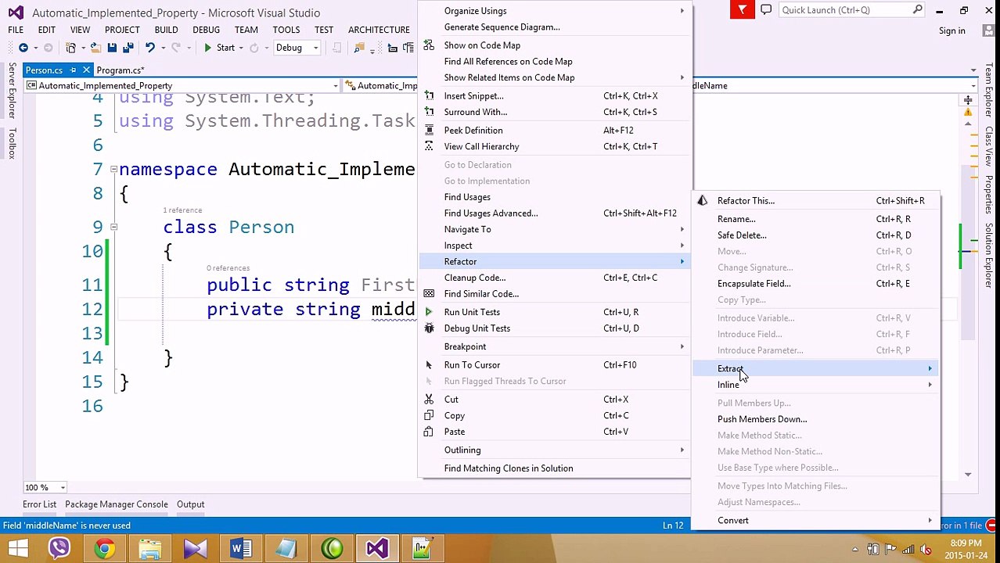
Task: Click the Save All toolbar icon
Action: (x=128, y=48)
